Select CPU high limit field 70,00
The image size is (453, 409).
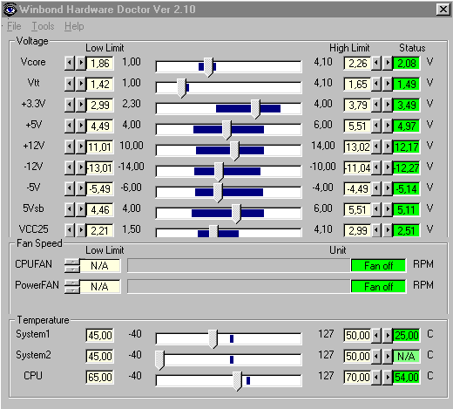(x=357, y=377)
